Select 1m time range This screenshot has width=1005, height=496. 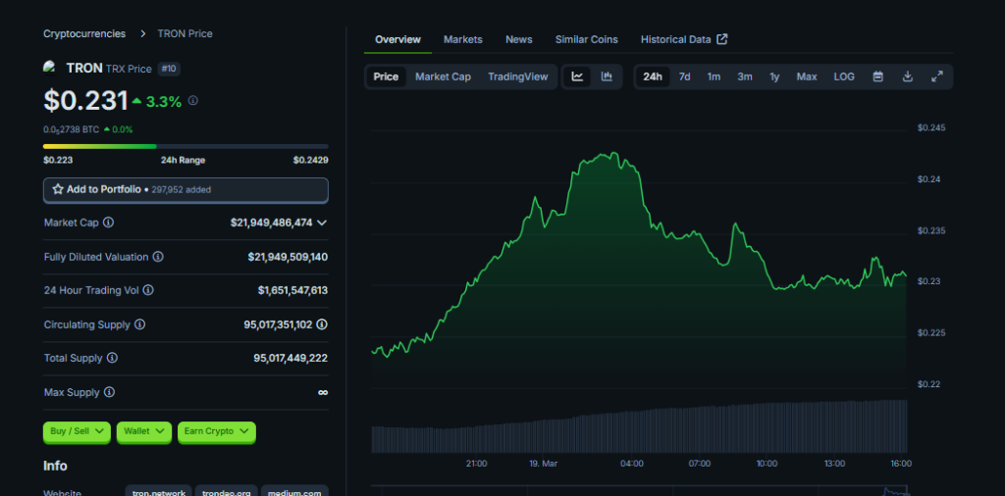pos(714,76)
